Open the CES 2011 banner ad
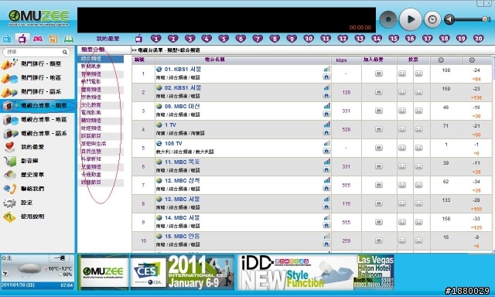Viewport: 495px width, 297px height. click(x=183, y=272)
